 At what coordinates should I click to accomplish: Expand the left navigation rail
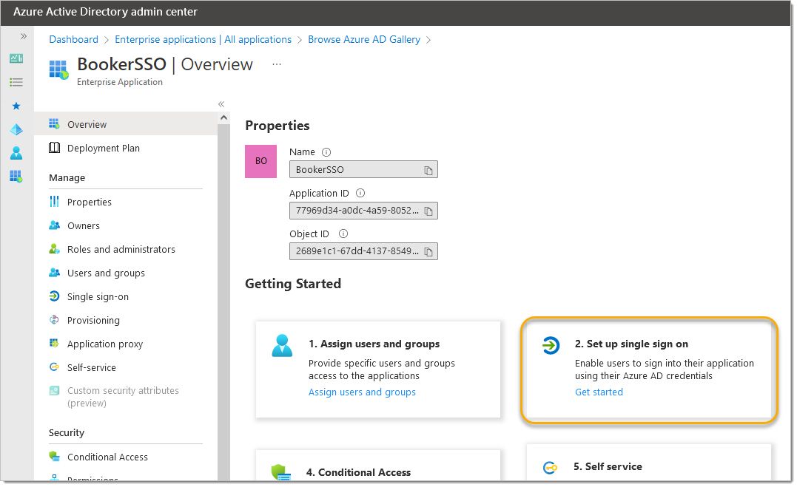(23, 35)
